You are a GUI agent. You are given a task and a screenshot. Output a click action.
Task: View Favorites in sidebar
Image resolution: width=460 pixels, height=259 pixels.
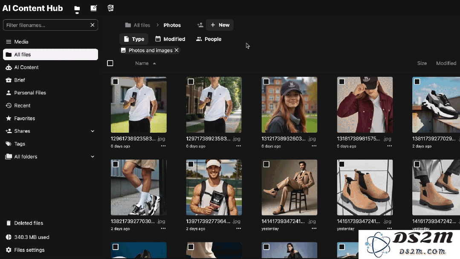50,118
